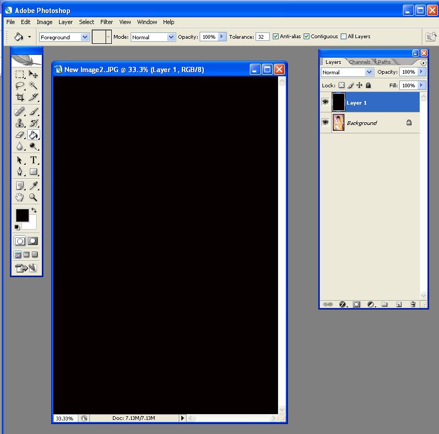The image size is (439, 434).
Task: Open the blending Mode dropdown
Action: coord(153,37)
